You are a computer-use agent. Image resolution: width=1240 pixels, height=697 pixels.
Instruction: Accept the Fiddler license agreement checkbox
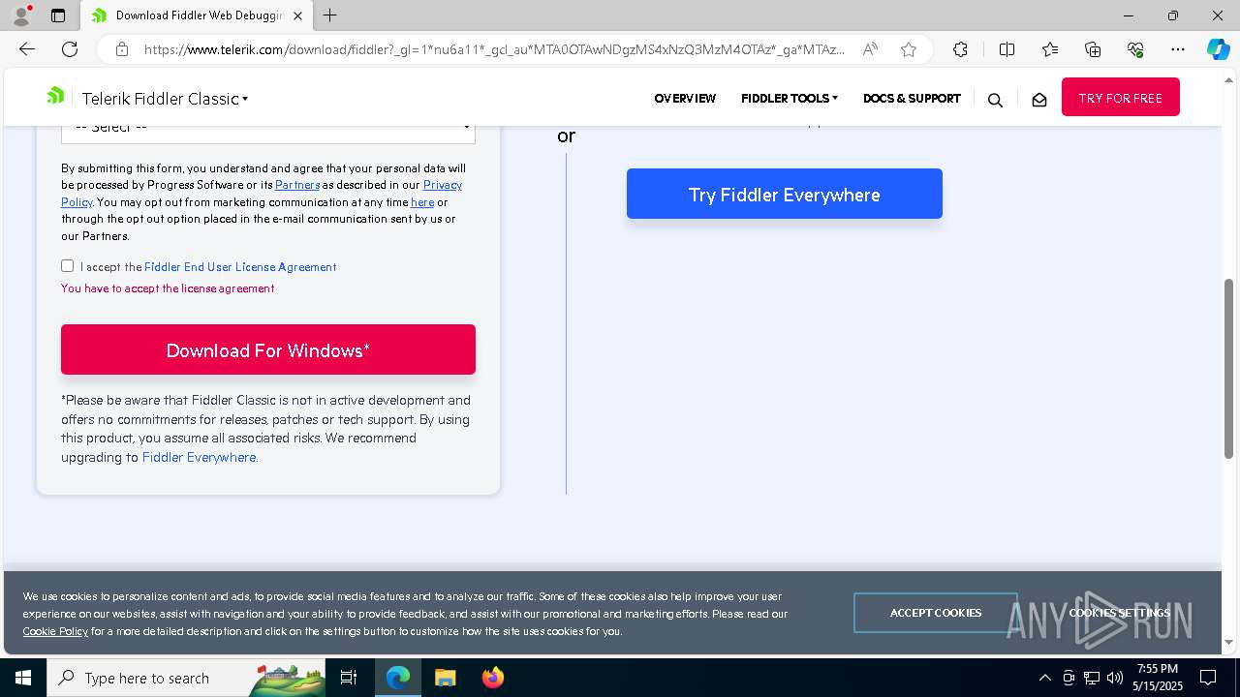click(67, 265)
